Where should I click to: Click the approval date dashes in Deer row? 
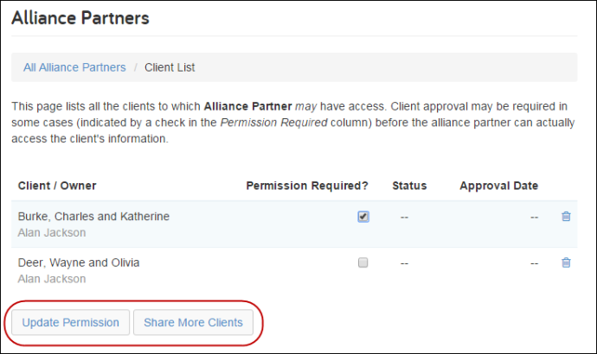tap(534, 263)
